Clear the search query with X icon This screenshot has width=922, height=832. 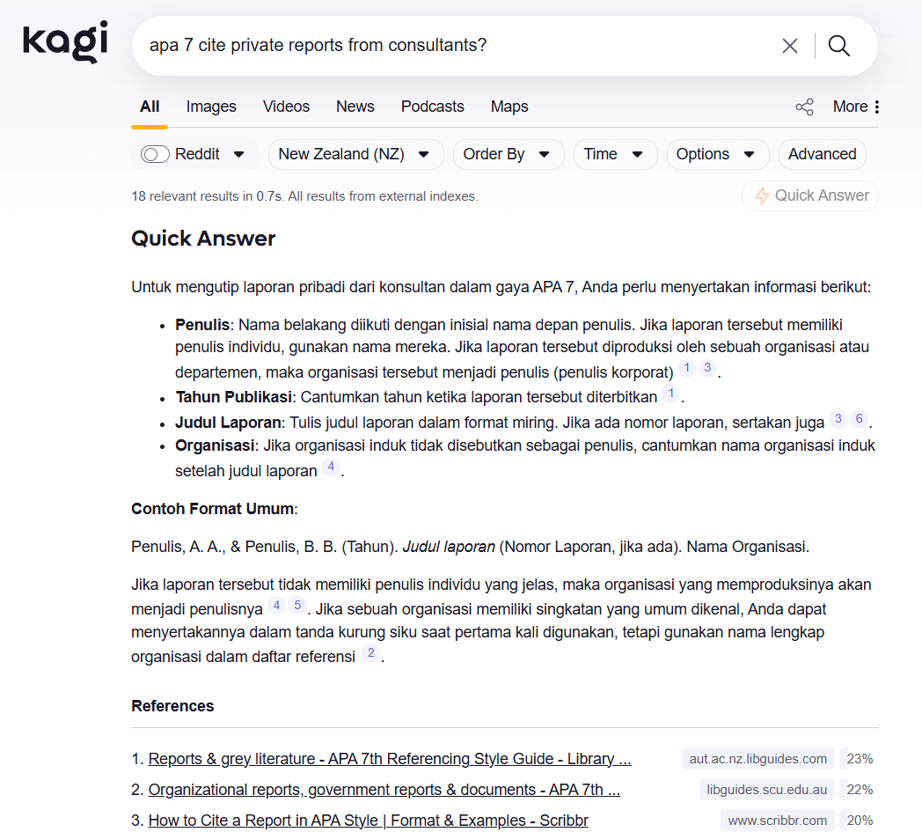point(789,46)
